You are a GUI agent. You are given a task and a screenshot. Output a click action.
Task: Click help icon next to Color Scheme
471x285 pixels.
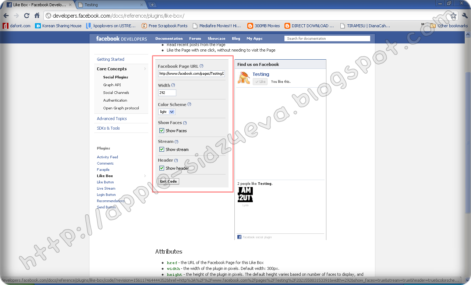coord(190,104)
